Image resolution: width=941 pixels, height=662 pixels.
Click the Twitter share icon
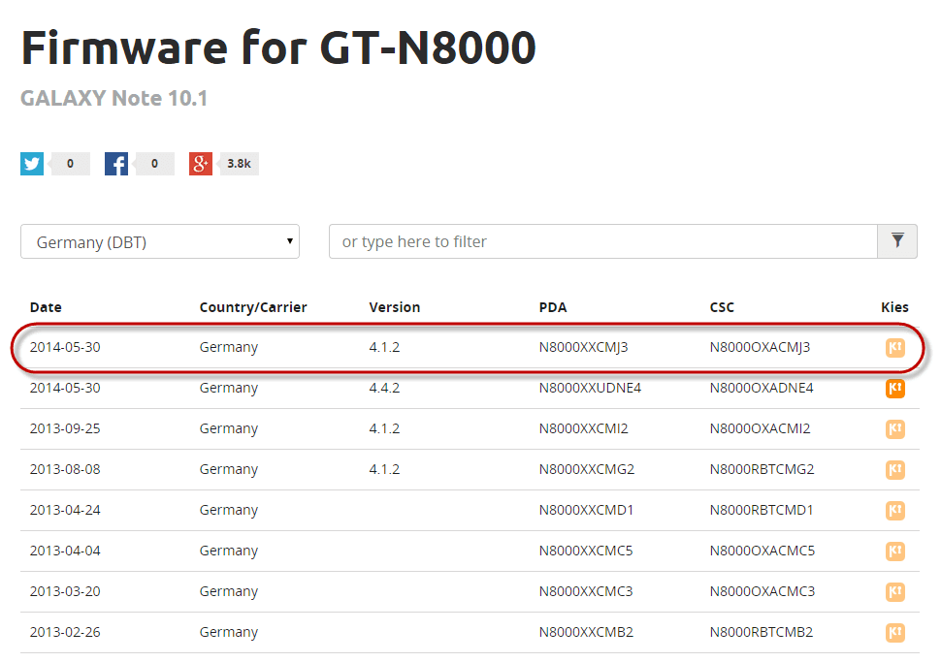pos(32,164)
